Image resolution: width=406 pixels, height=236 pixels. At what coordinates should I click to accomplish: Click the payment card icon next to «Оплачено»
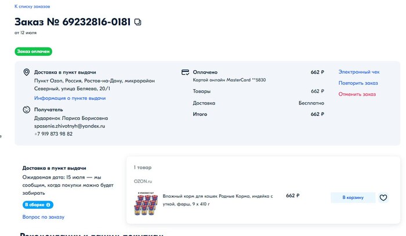(x=184, y=72)
